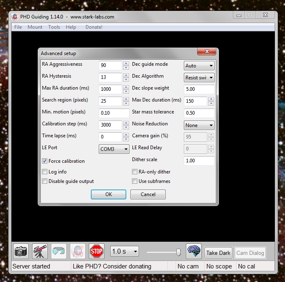The image size is (285, 282).
Task: Click the Search region value field
Action: point(110,101)
